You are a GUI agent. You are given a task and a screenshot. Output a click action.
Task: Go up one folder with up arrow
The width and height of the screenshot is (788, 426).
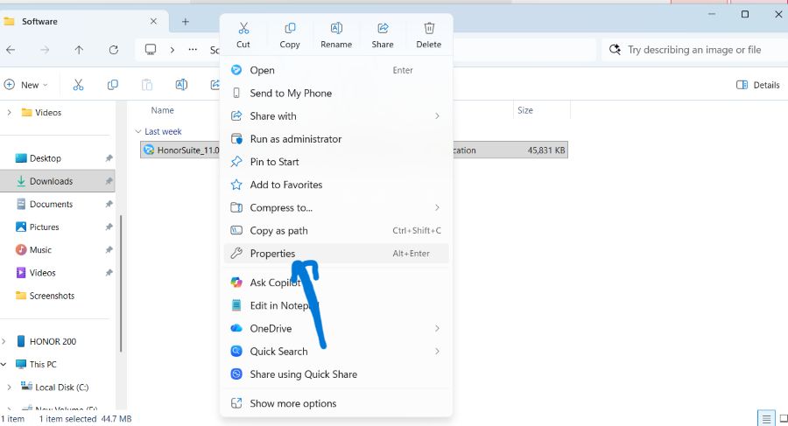tap(79, 50)
